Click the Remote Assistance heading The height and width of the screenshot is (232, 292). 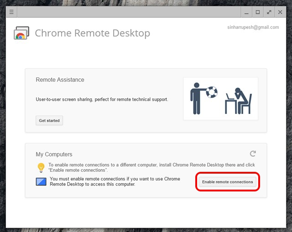(x=60, y=80)
